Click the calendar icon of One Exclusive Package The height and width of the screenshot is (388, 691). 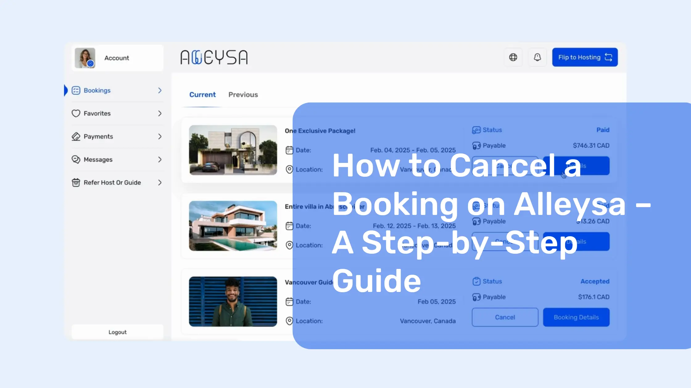[289, 150]
